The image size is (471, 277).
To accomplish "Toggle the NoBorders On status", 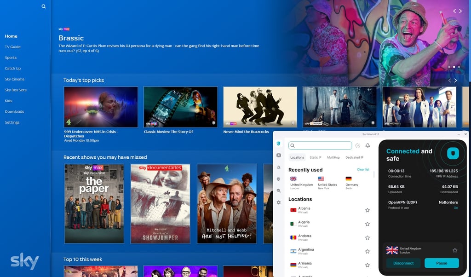I will pos(456,208).
